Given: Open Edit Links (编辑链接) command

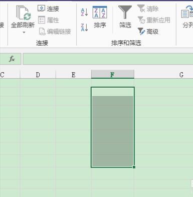Looking at the screenshot, I should pyautogui.click(x=55, y=32).
